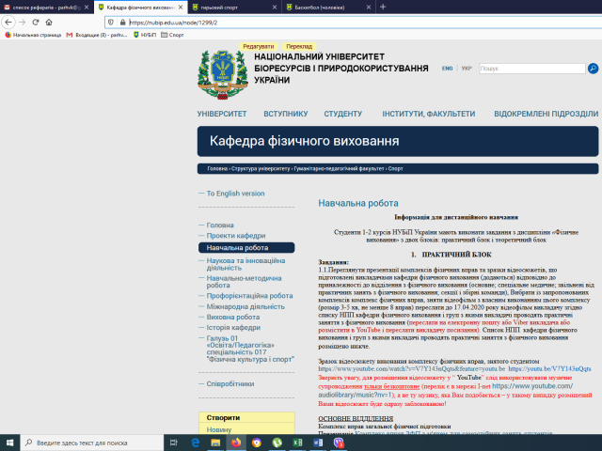
Task: Switch to the список рефератів tab
Action: (x=46, y=8)
